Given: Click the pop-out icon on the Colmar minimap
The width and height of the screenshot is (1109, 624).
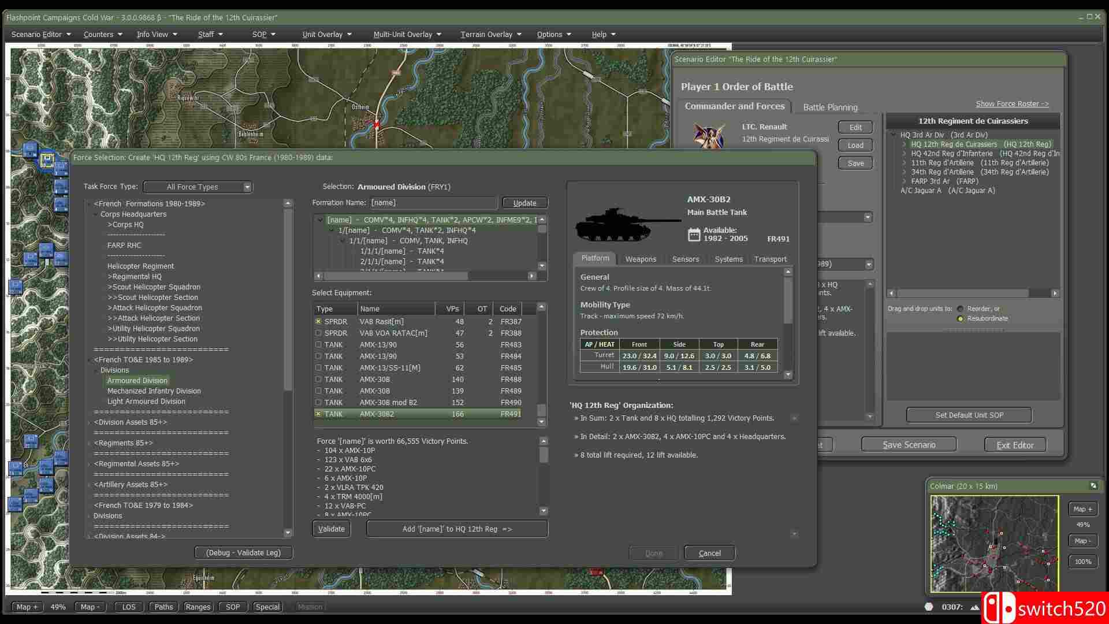Looking at the screenshot, I should [1093, 486].
